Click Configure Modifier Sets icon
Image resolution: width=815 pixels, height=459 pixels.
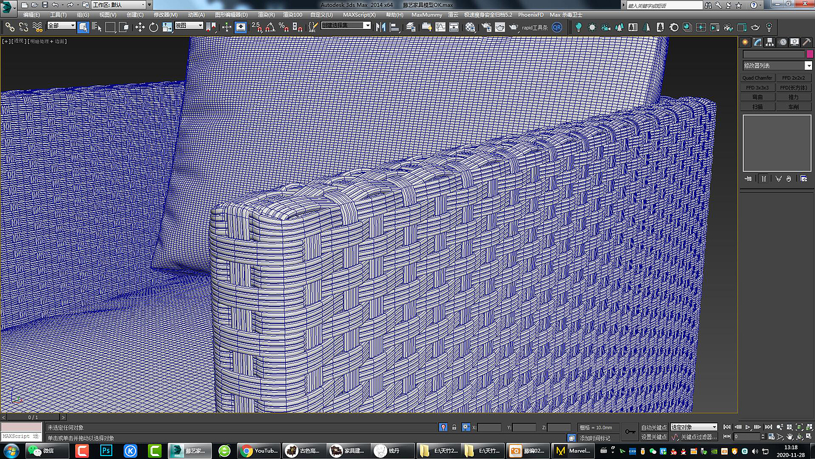[804, 178]
